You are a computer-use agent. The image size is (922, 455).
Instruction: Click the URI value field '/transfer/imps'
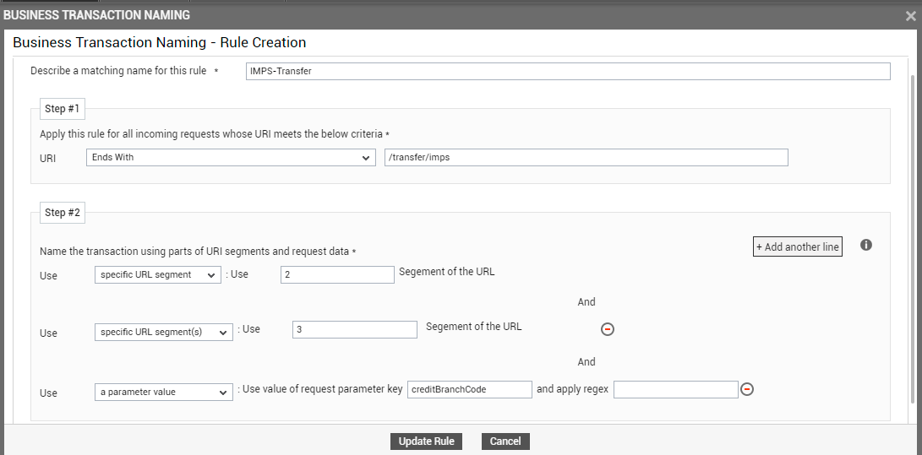point(586,157)
